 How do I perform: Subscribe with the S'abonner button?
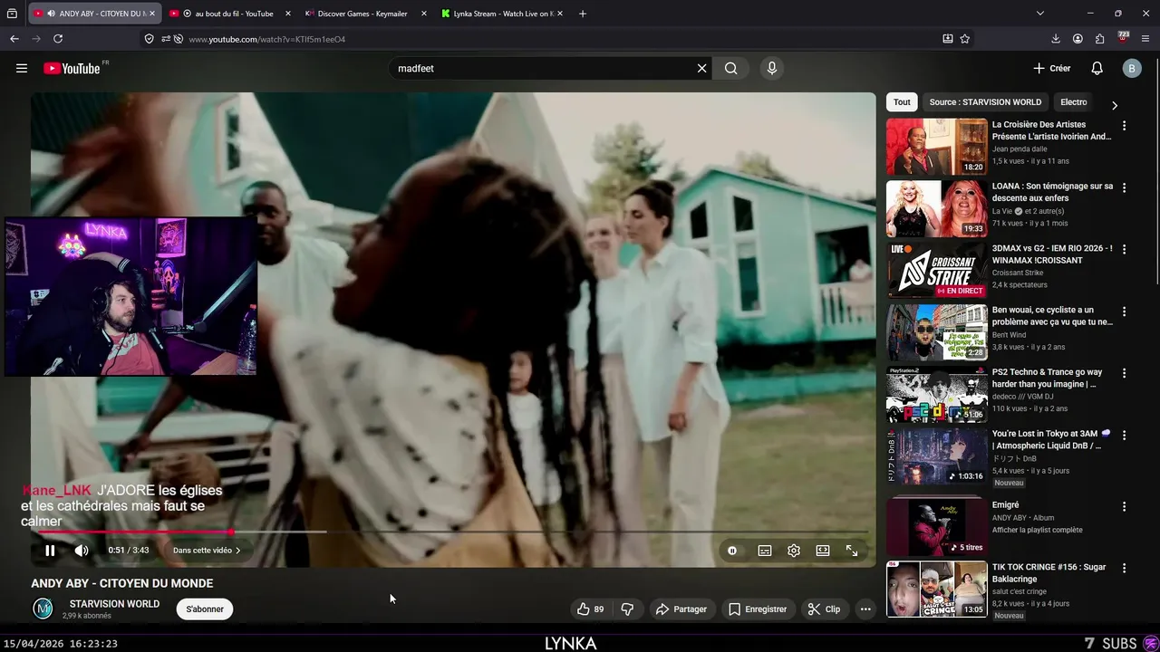(x=205, y=609)
